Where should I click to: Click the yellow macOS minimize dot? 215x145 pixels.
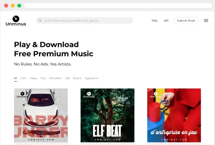(12, 6)
